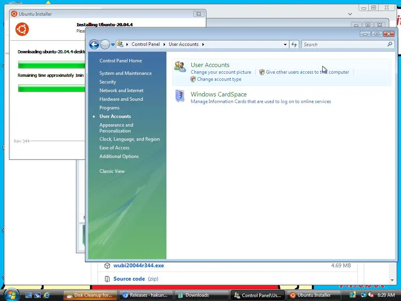Click the Rev 344 label in Ubuntu Installer
Image resolution: width=401 pixels, height=301 pixels.
[x=22, y=141]
